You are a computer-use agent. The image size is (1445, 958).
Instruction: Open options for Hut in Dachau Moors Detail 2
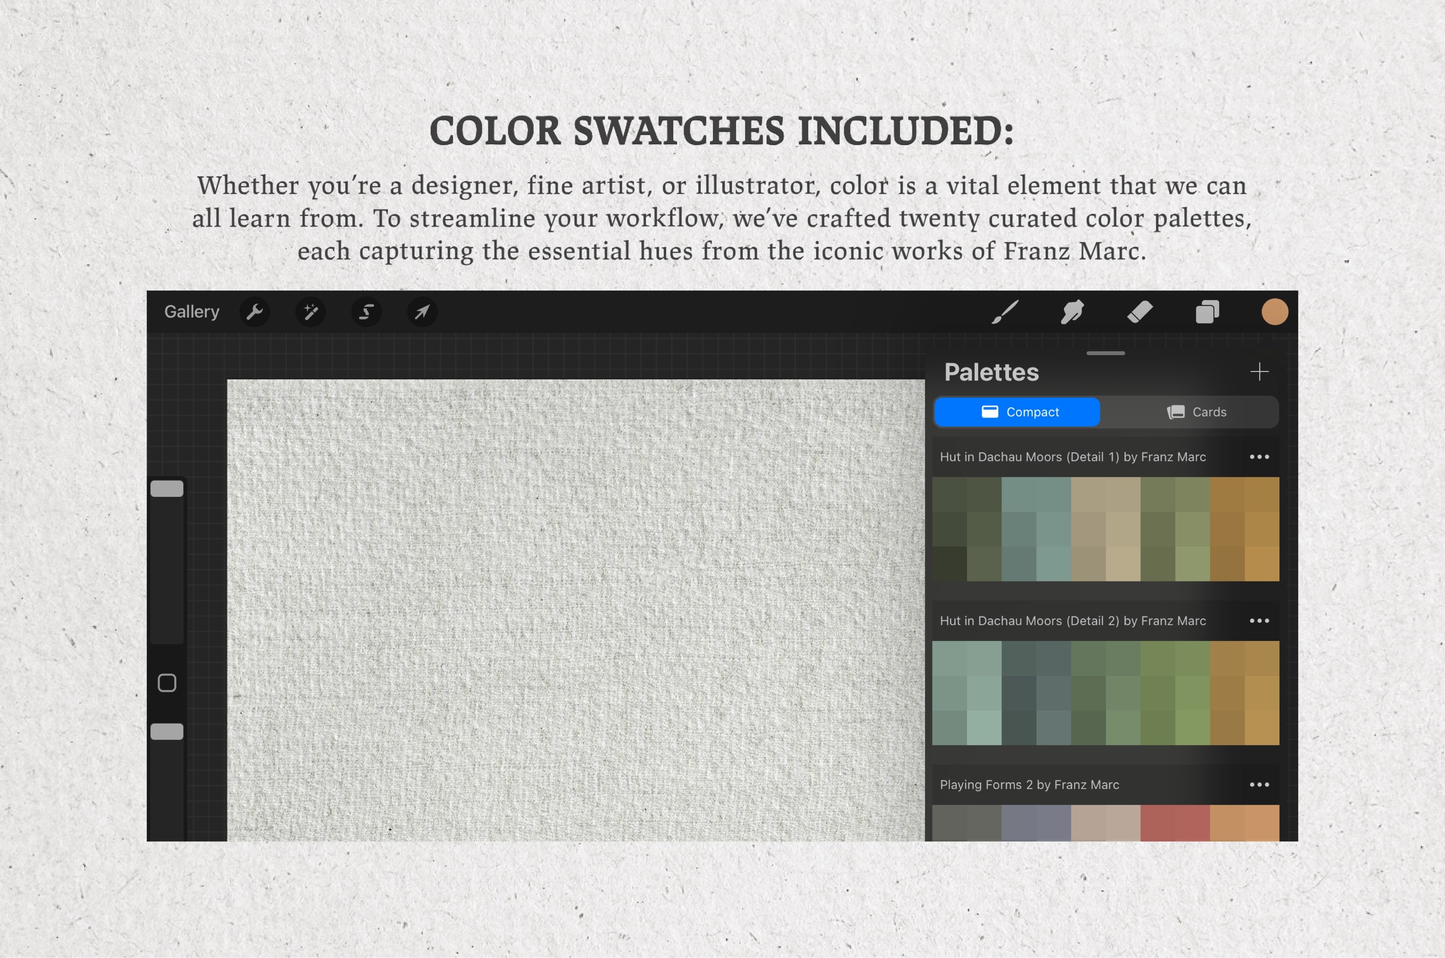click(1259, 621)
